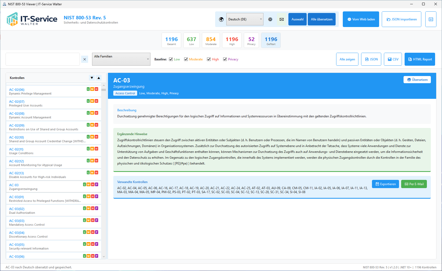Image resolution: width=442 pixels, height=271 pixels.
Task: Click the Übersetzen button for AC-03
Action: pyautogui.click(x=417, y=80)
